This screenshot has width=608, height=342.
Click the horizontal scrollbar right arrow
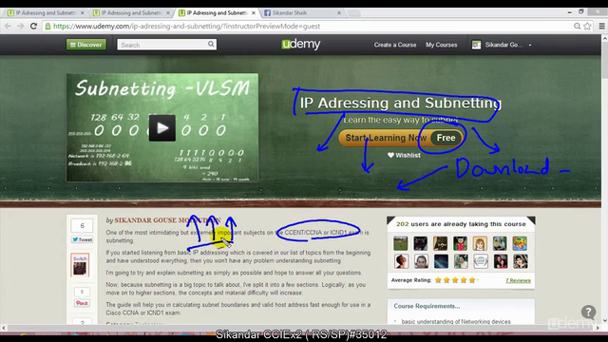598,328
